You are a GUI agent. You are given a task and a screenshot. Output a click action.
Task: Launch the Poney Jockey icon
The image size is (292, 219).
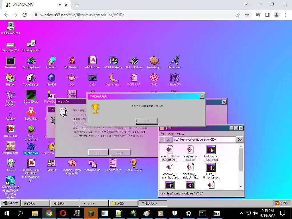click(11, 95)
